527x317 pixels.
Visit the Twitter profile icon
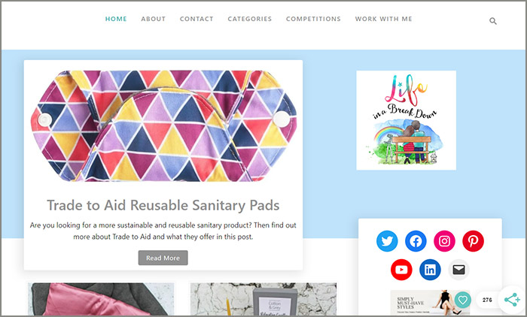387,241
